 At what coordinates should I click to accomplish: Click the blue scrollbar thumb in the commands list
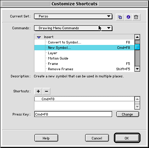tap(137, 47)
